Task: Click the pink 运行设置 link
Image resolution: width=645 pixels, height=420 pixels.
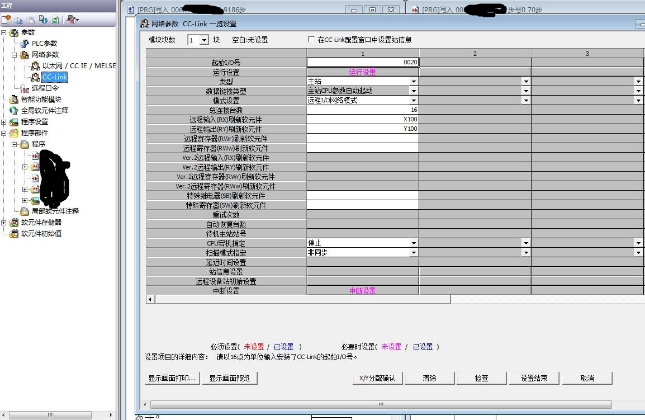Action: point(362,72)
